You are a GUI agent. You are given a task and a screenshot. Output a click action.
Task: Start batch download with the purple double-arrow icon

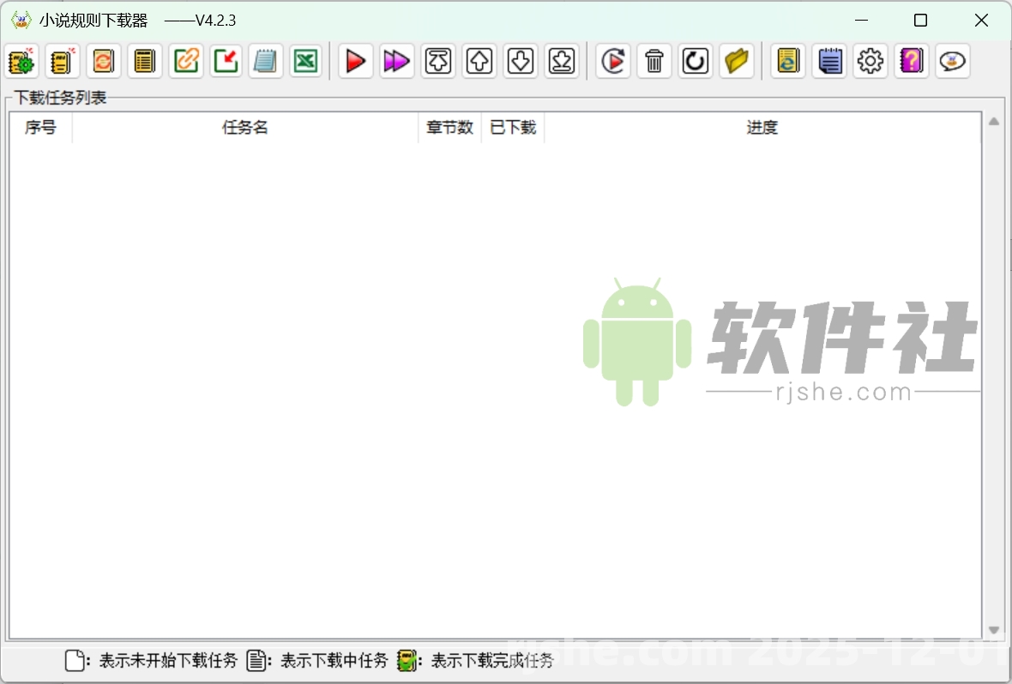click(x=396, y=61)
